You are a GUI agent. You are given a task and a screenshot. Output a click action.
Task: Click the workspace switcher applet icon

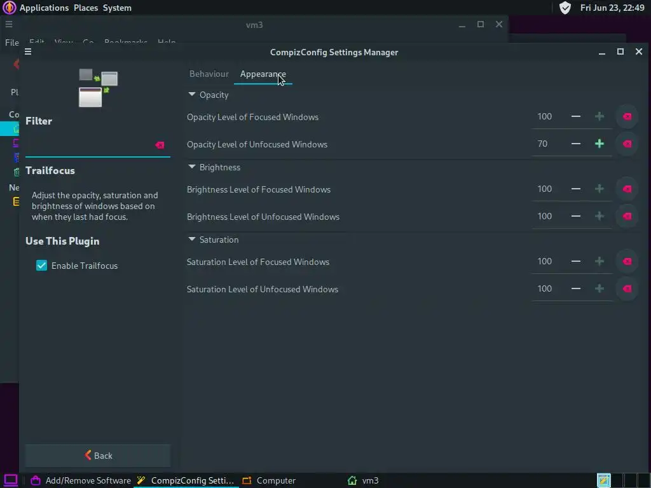pyautogui.click(x=604, y=480)
